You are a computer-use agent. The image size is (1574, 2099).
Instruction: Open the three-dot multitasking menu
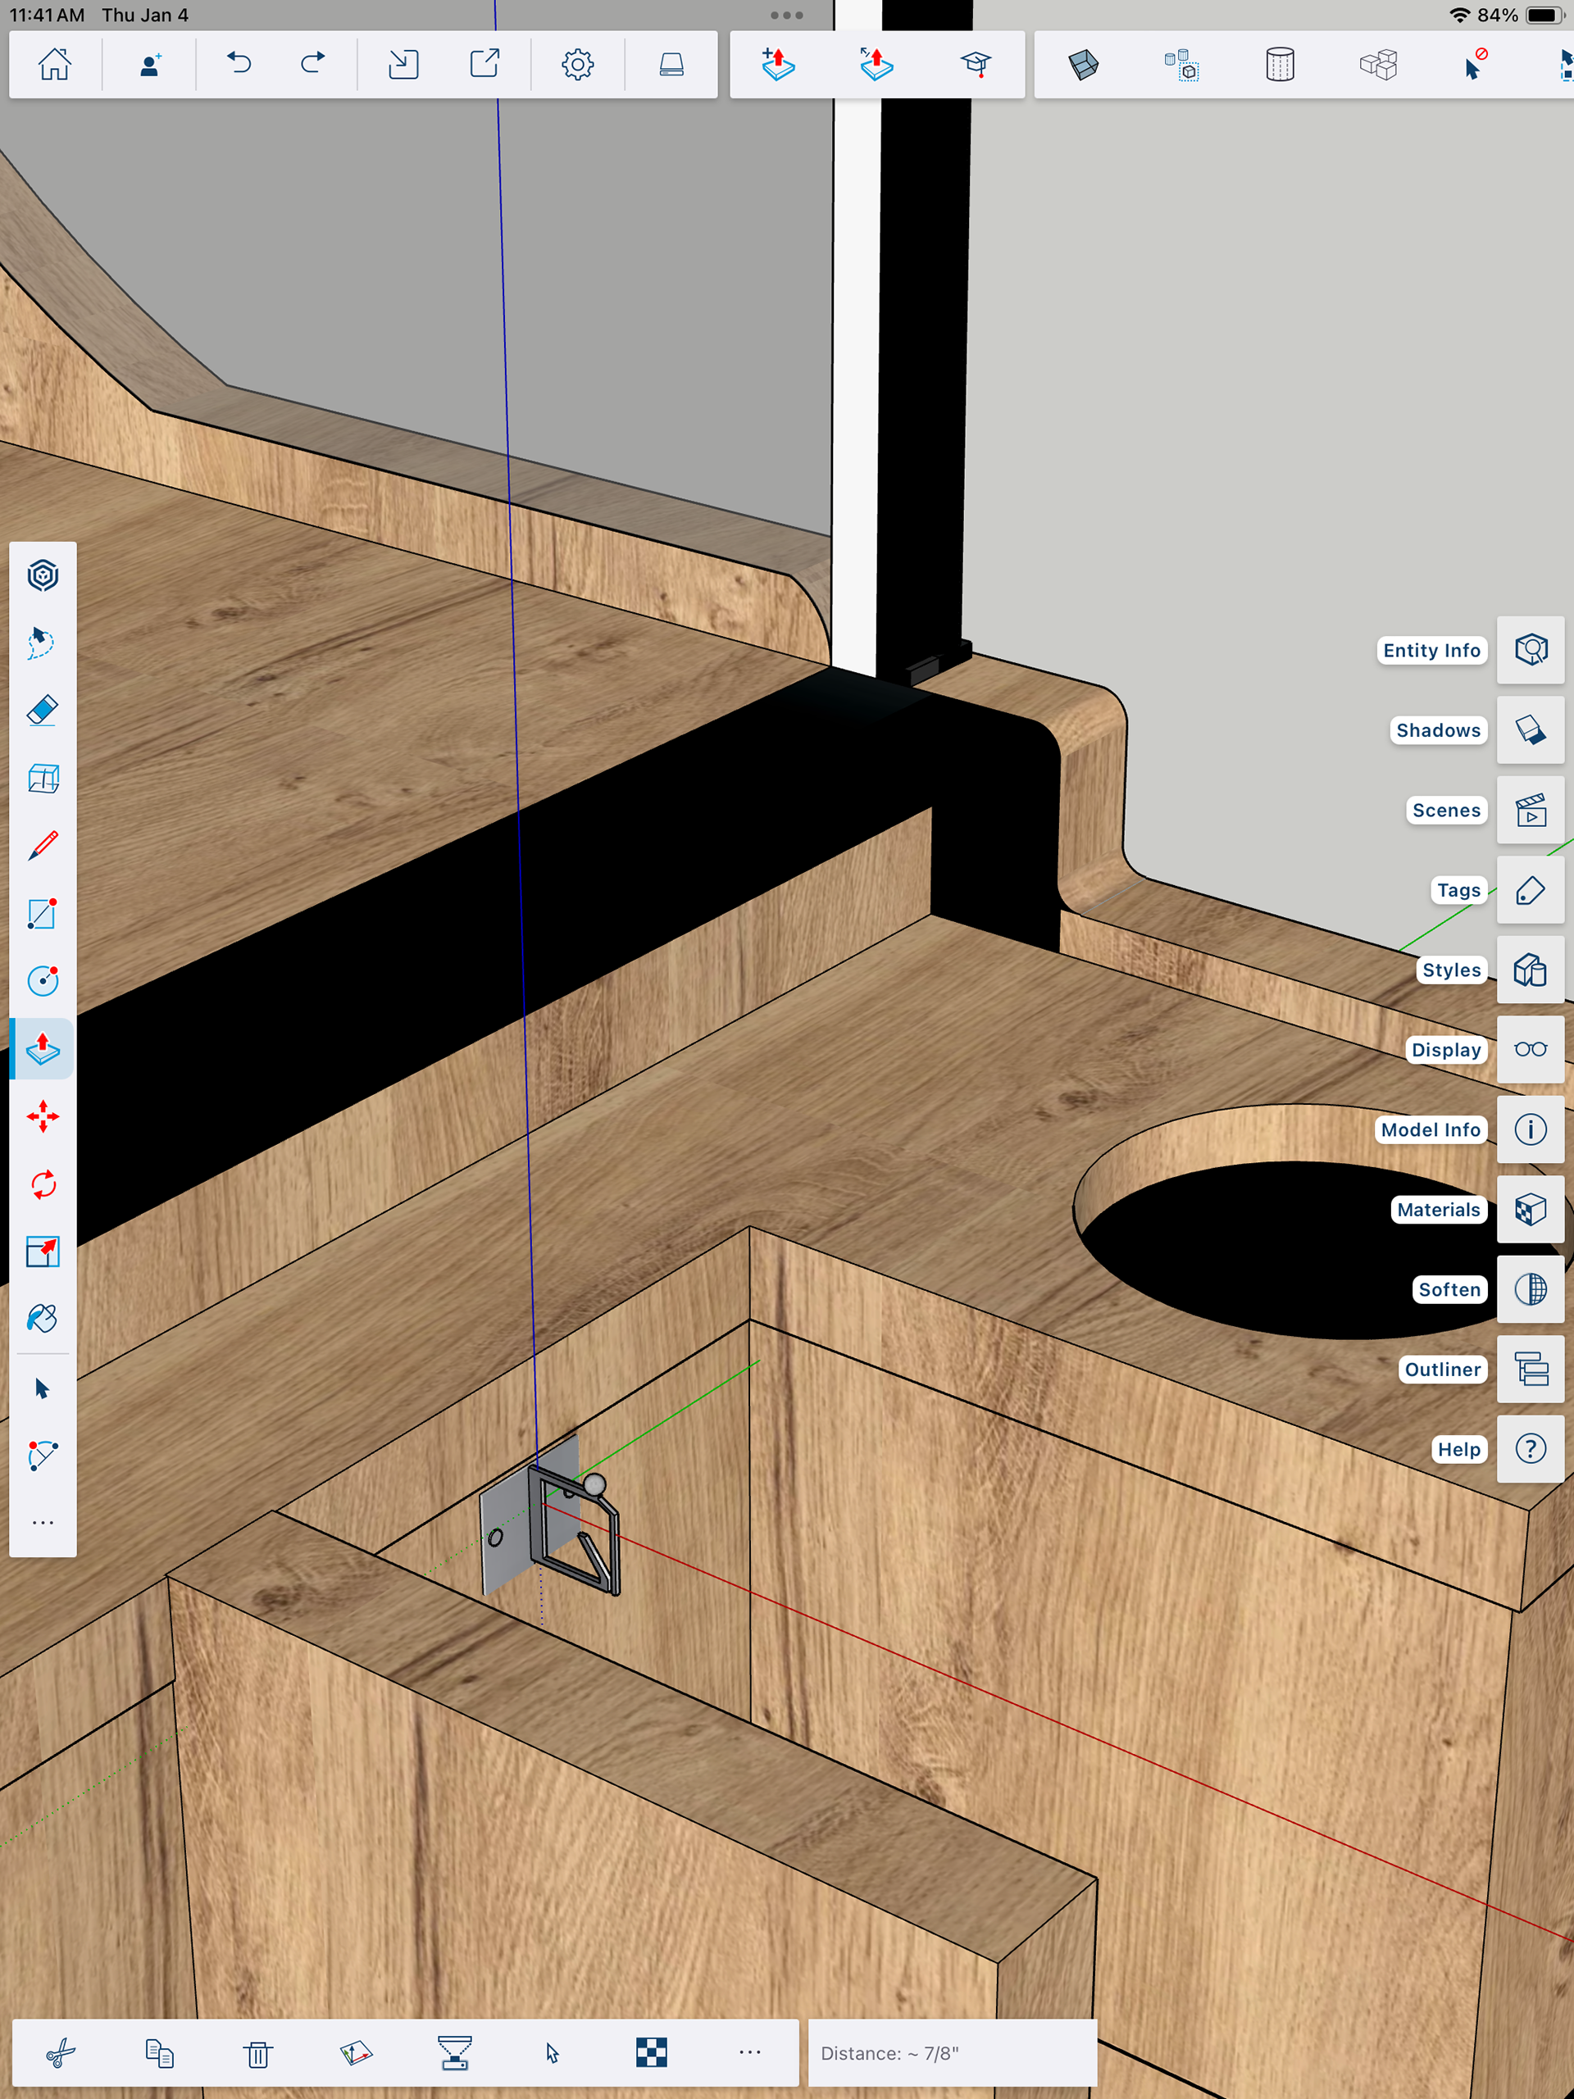pyautogui.click(x=786, y=16)
